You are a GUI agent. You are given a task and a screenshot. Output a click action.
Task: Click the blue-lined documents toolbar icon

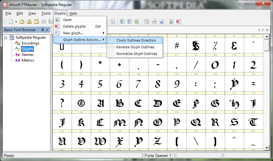(x=122, y=22)
